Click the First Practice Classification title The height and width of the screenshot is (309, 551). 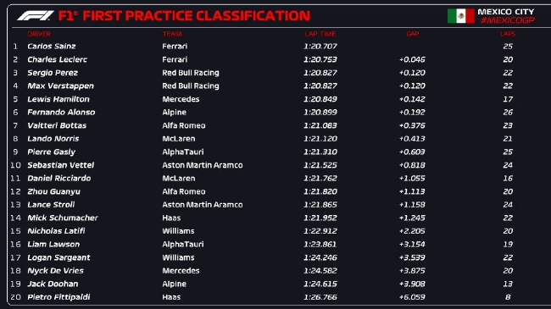(x=184, y=16)
